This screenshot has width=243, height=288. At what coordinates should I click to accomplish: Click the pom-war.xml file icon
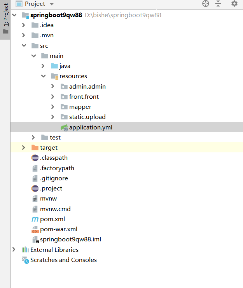(x=35, y=229)
